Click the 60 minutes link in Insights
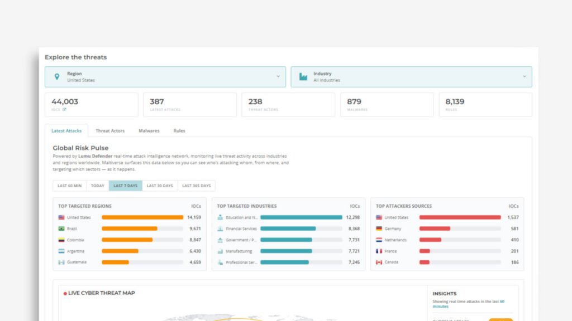The width and height of the screenshot is (572, 321). pos(469,304)
